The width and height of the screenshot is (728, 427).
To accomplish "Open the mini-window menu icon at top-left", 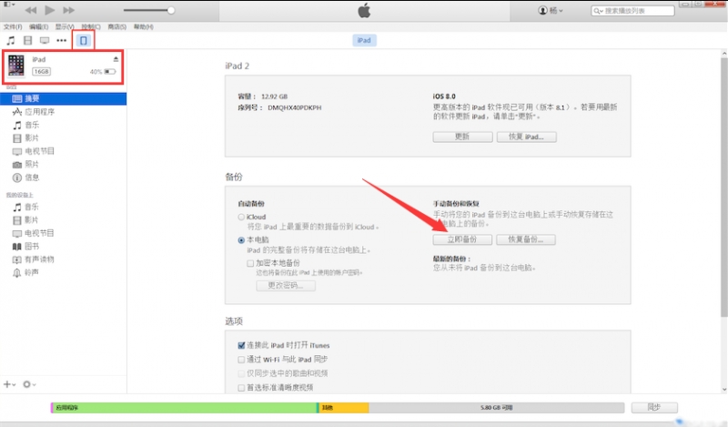I will (9, 5).
